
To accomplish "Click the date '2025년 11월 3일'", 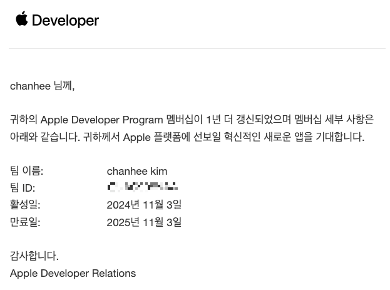I will tap(144, 222).
